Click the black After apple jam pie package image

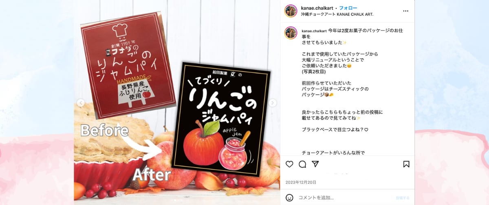pyautogui.click(x=221, y=119)
